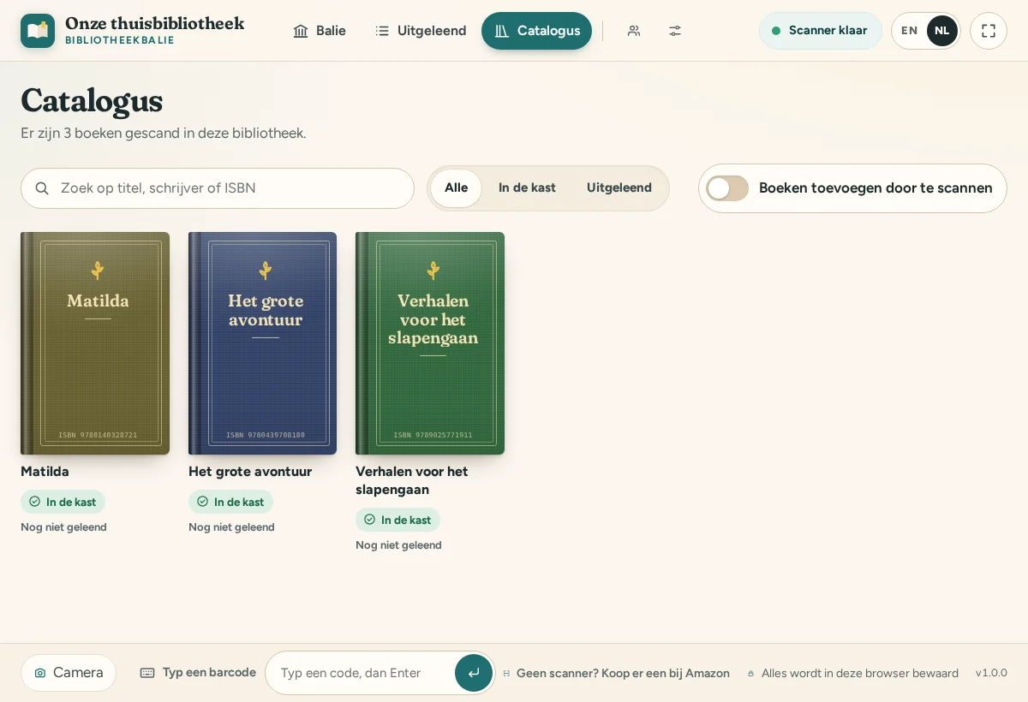The width and height of the screenshot is (1028, 702).
Task: Filter catalog by In de kast
Action: 528,188
